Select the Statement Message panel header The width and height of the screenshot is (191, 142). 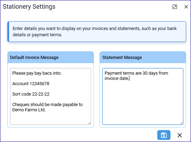[x=143, y=57]
